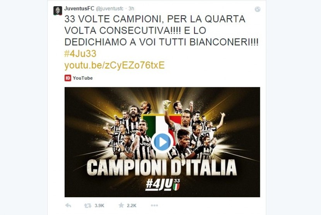Favorite the tweet with the star icon

[x=121, y=205]
